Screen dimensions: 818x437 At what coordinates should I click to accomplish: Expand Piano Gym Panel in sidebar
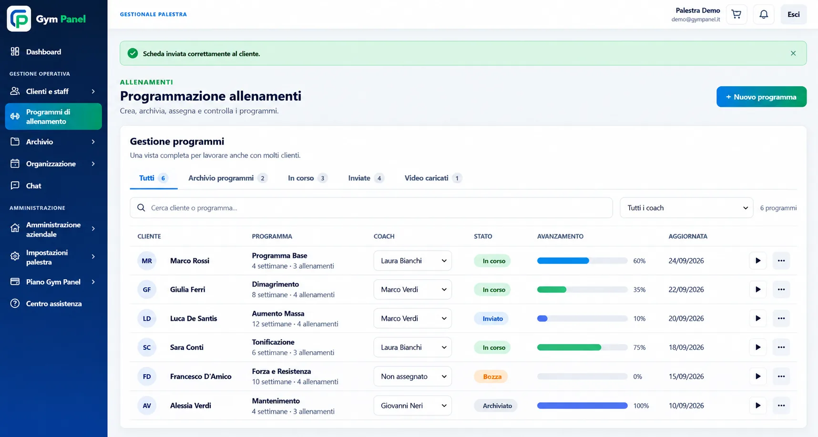[x=53, y=282]
